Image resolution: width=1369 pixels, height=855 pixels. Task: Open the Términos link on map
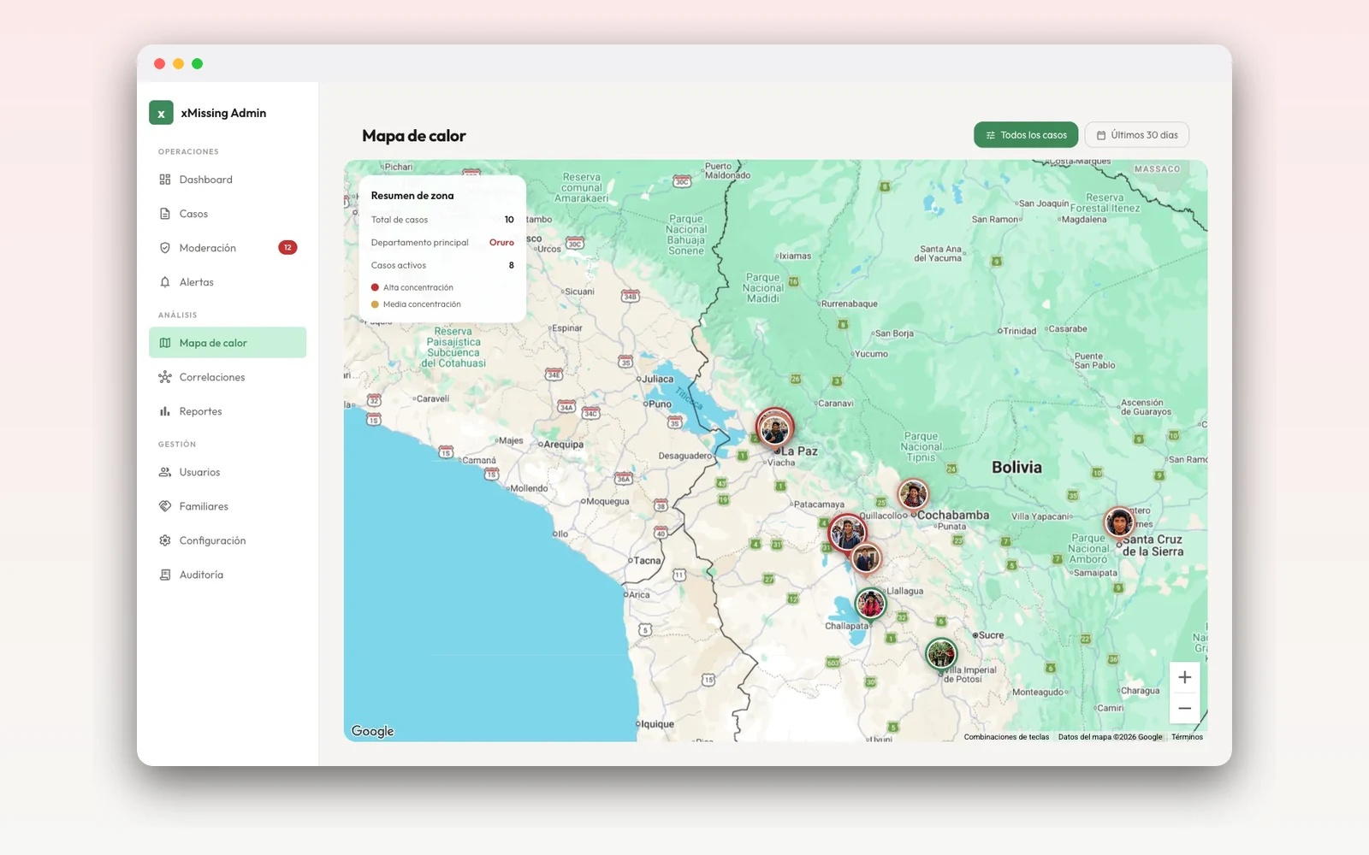[x=1187, y=737]
